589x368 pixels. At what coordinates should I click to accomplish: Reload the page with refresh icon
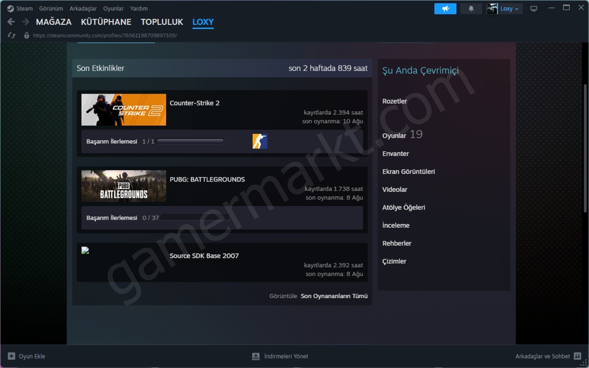point(11,36)
